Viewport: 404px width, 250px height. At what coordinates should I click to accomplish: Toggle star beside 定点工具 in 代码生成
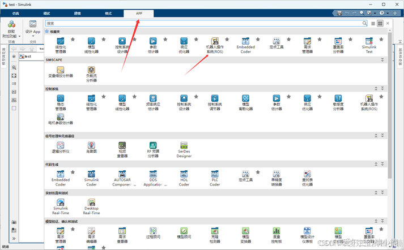click(258, 172)
